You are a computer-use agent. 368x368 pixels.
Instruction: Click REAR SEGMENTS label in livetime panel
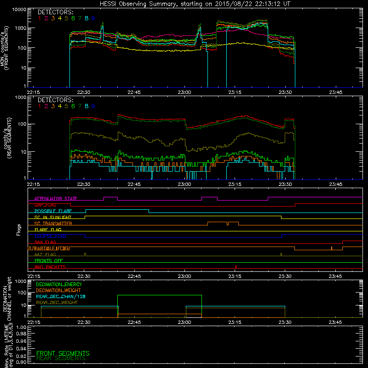tap(61, 358)
